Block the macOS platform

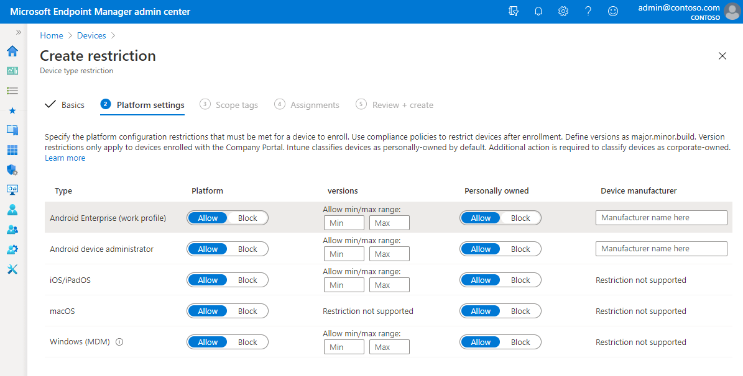coord(247,311)
